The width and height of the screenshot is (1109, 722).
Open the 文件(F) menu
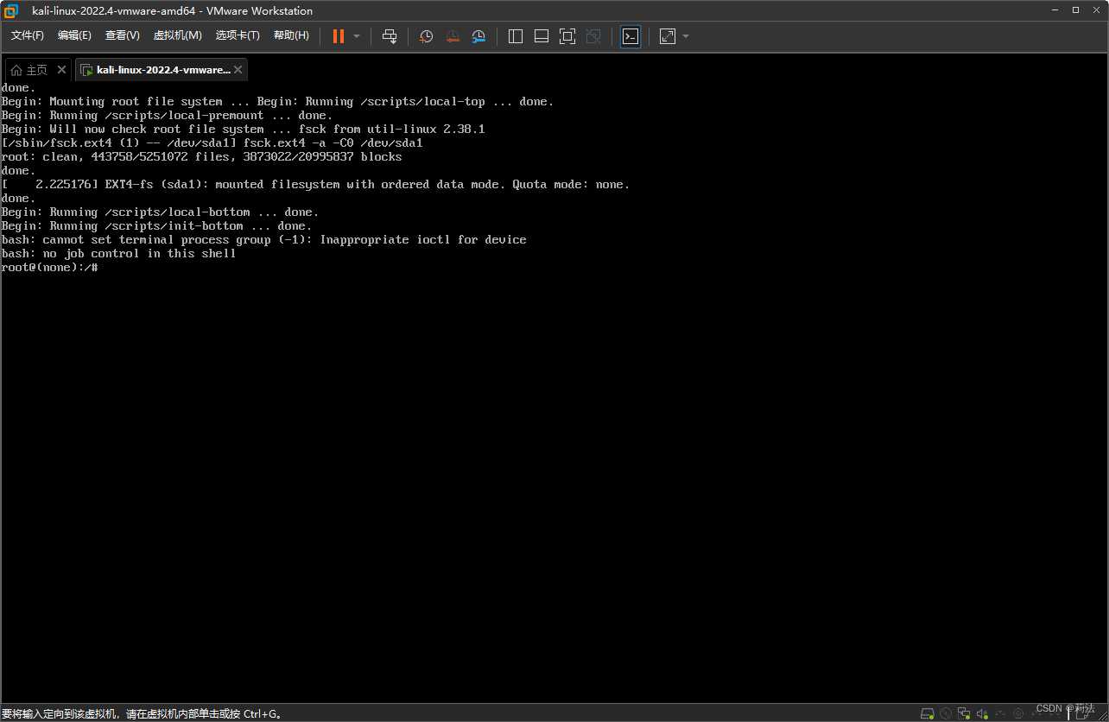28,35
